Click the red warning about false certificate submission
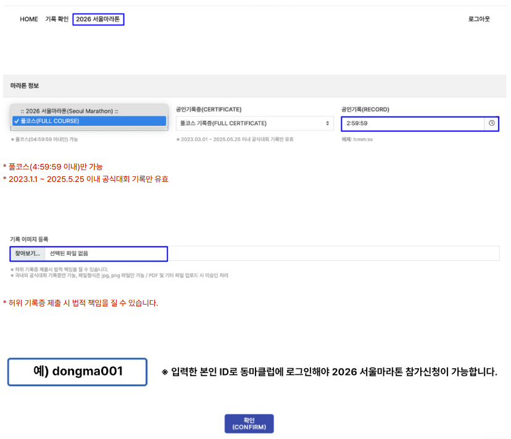The width and height of the screenshot is (511, 439). pos(80,303)
